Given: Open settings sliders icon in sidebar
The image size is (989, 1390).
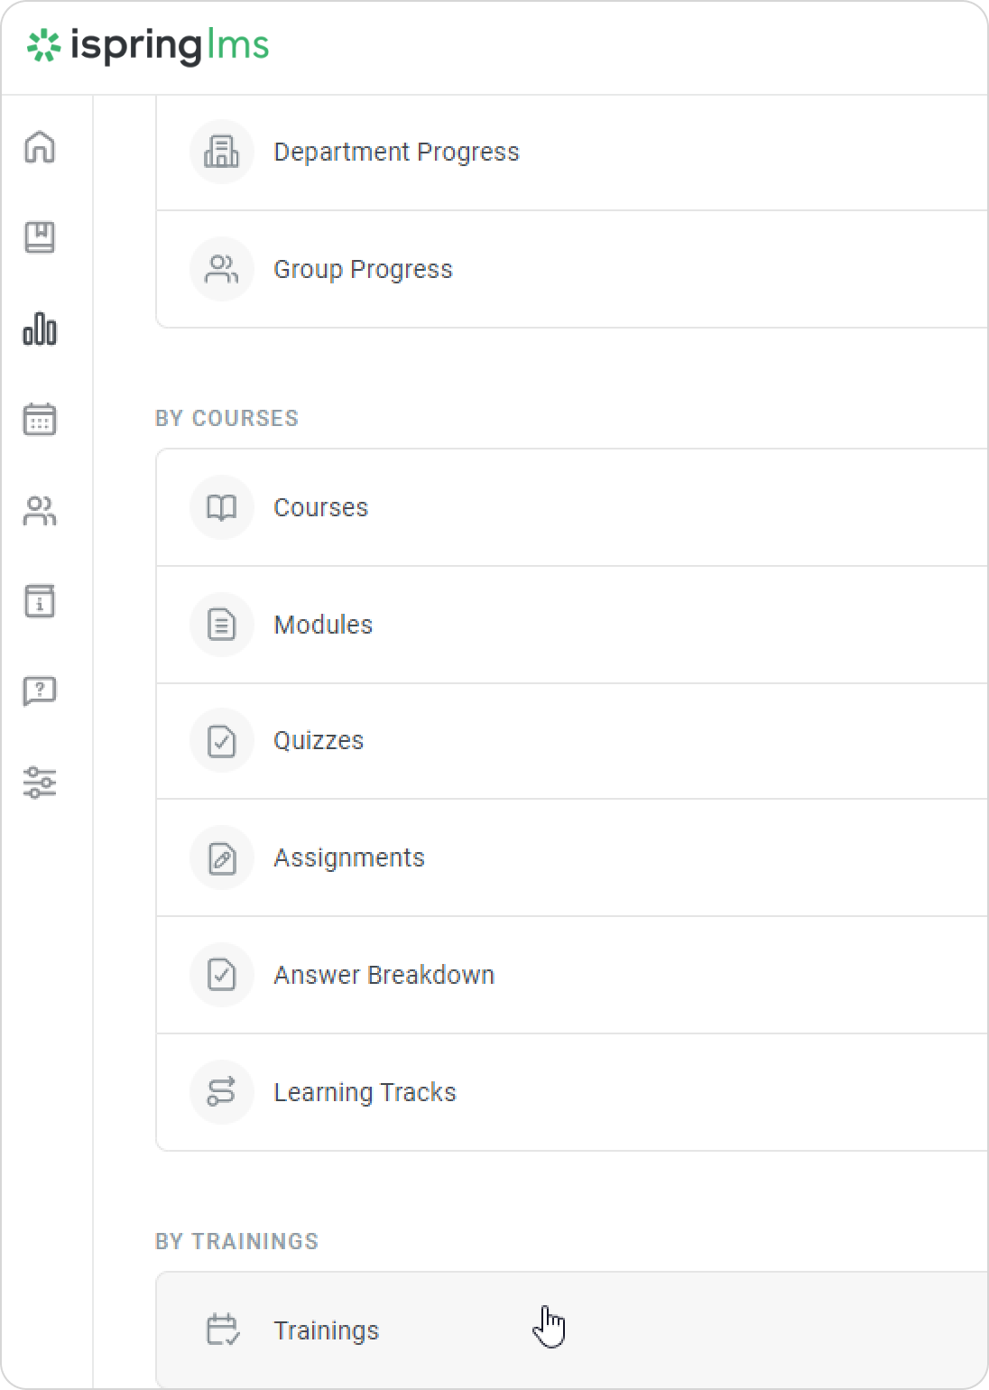Looking at the screenshot, I should [x=40, y=782].
